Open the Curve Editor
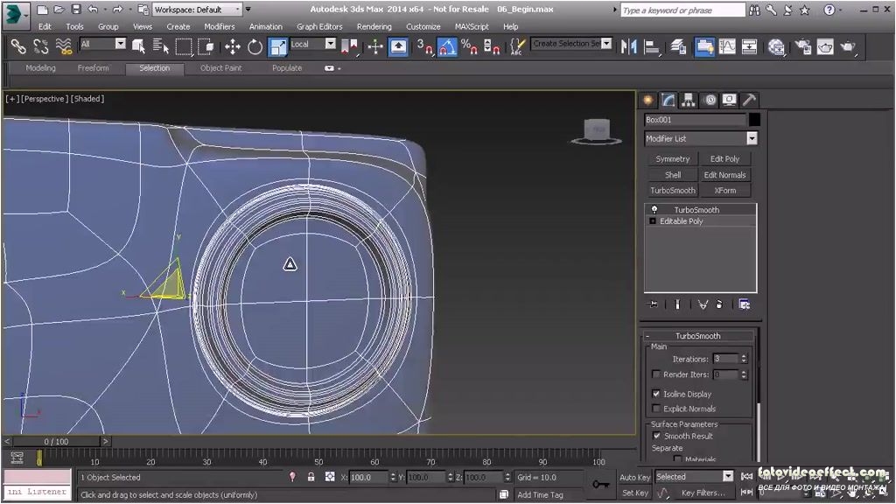 pyautogui.click(x=727, y=47)
